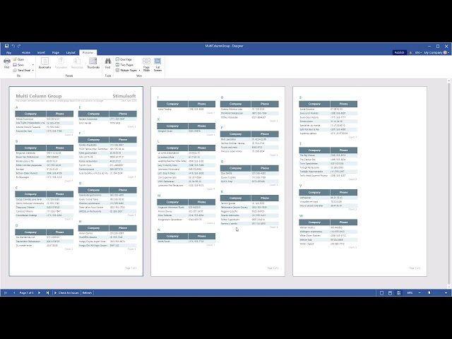Viewport: 452px width, 339px height.
Task: Print the report
Action: pyautogui.click(x=7, y=63)
